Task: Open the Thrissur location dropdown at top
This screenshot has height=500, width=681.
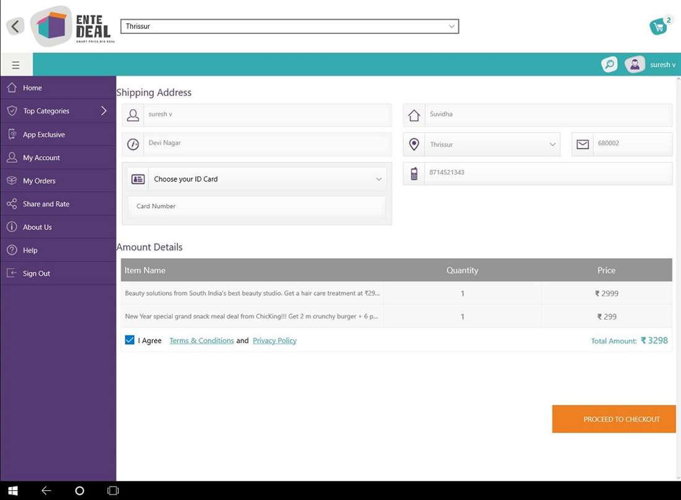Action: 289,26
